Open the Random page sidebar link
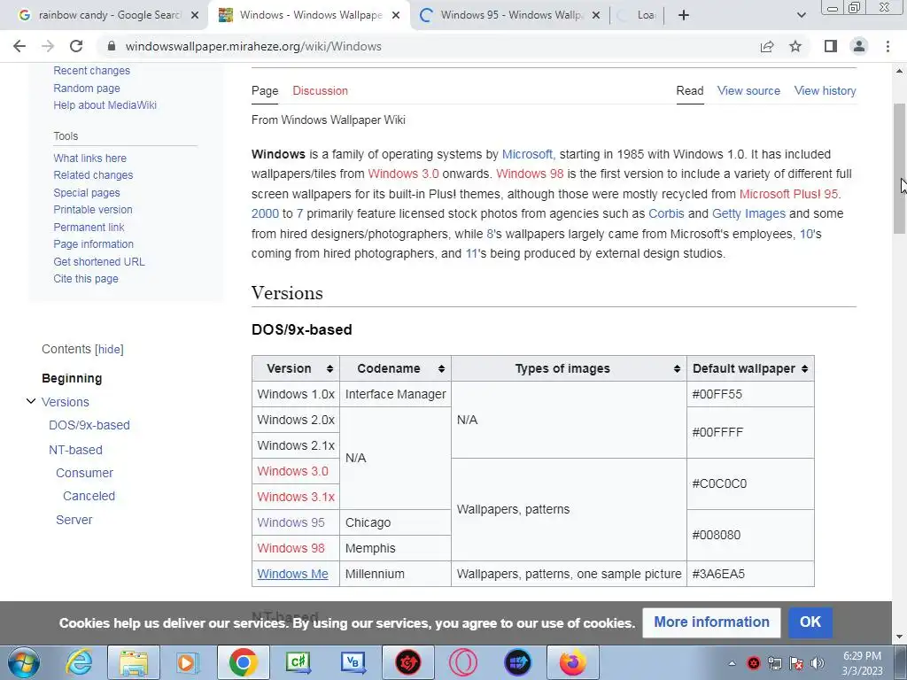 click(x=87, y=88)
